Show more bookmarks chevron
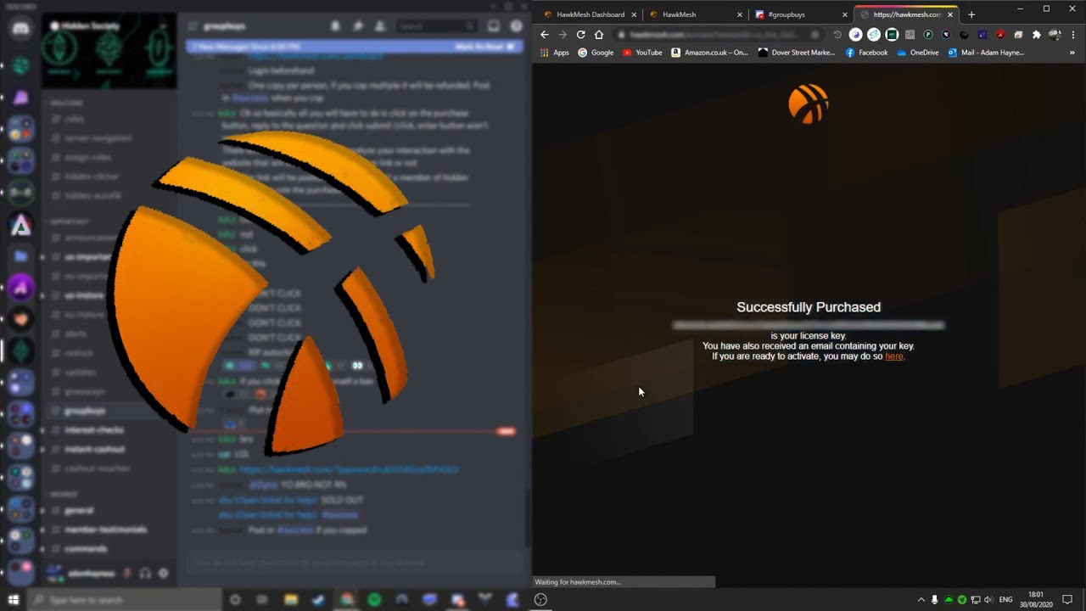 (x=1072, y=53)
